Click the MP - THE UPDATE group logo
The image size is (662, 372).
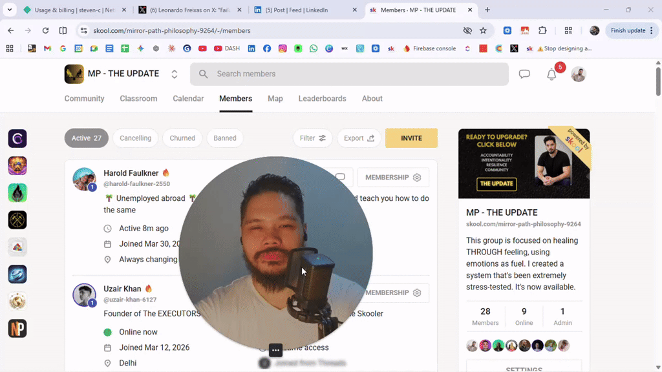[74, 74]
